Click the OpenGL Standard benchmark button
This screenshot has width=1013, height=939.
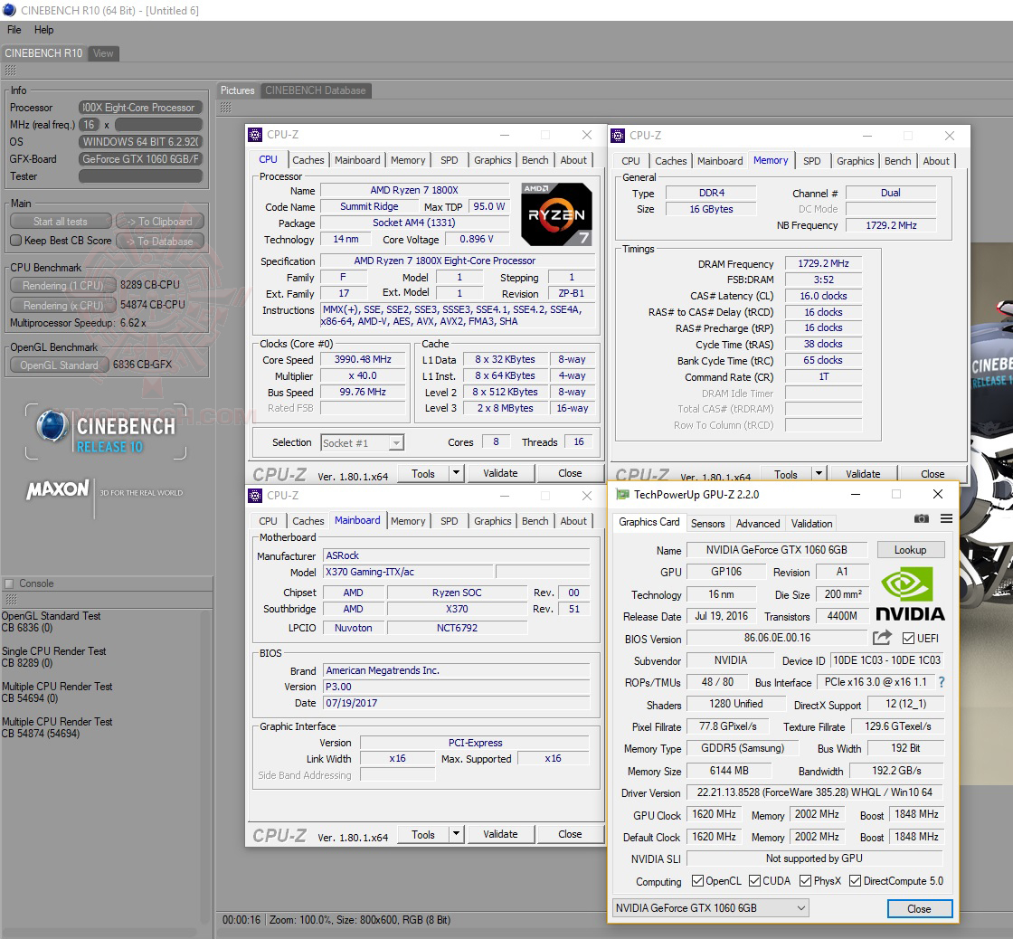pos(60,365)
